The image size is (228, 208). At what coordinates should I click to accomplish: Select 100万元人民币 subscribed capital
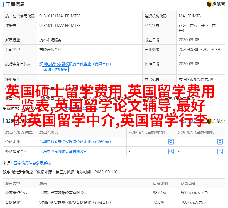(x=193, y=202)
